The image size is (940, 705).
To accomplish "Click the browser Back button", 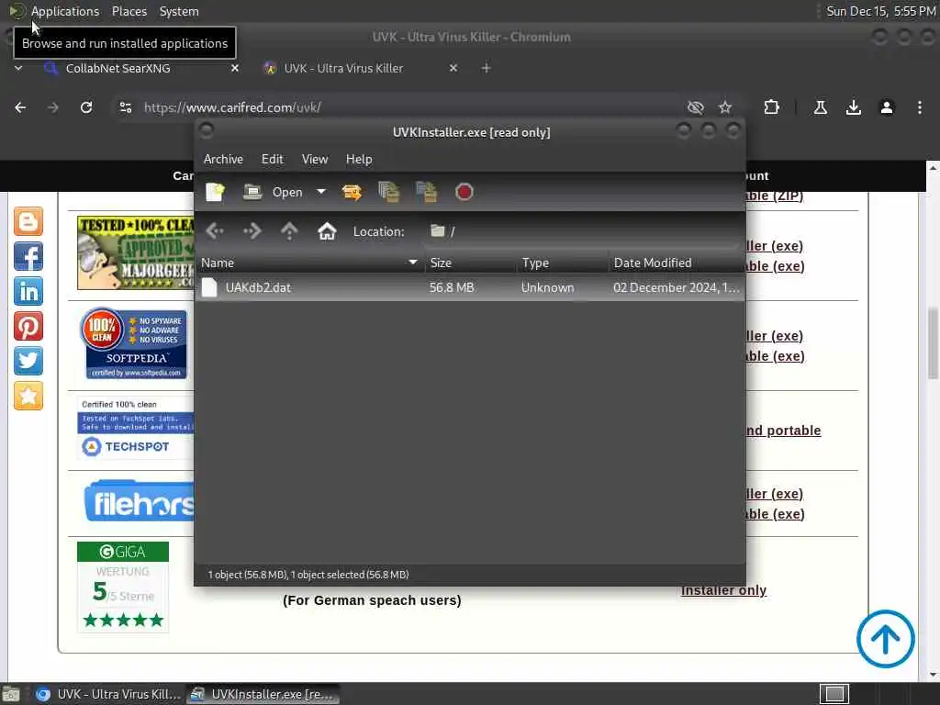I will pyautogui.click(x=20, y=107).
